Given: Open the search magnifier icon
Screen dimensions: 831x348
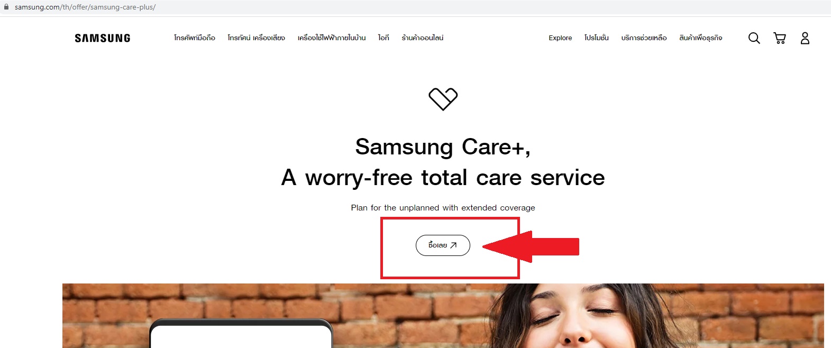Looking at the screenshot, I should pos(754,38).
